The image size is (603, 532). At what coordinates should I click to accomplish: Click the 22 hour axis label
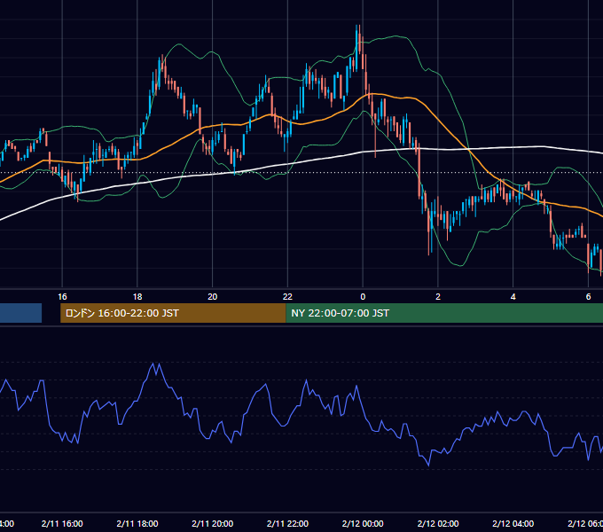287,297
